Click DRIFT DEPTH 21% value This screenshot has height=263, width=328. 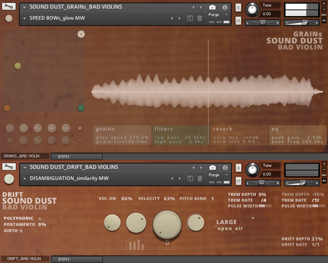pyautogui.click(x=317, y=239)
